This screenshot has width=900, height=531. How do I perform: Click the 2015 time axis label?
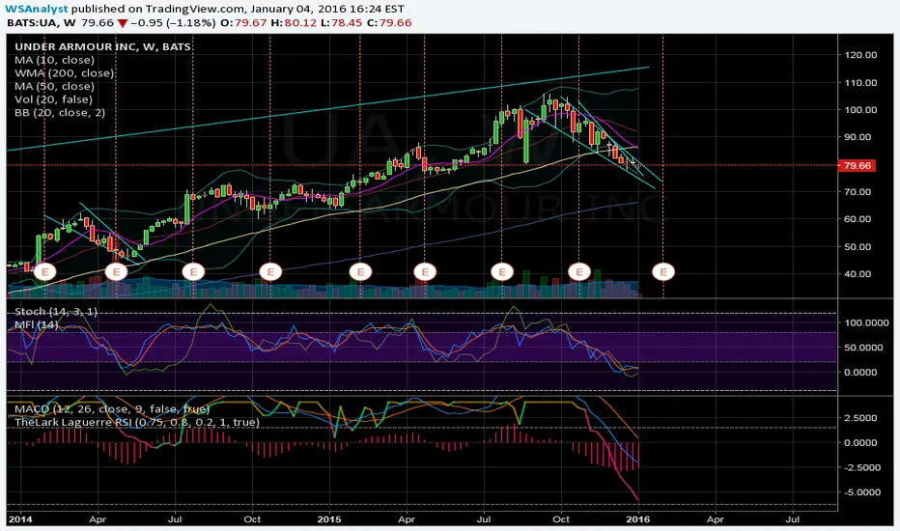[x=329, y=519]
